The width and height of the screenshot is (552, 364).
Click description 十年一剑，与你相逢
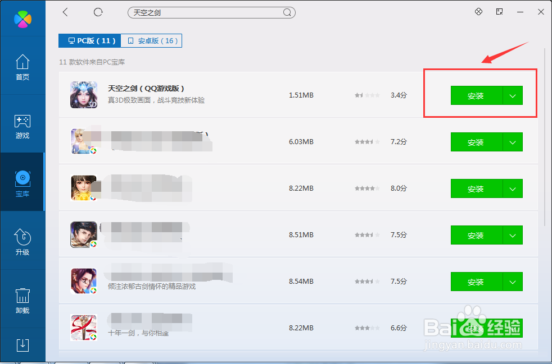point(138,333)
